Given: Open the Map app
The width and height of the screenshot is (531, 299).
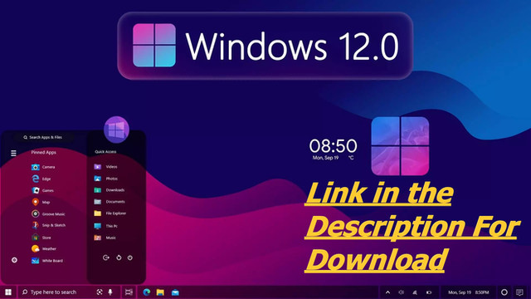Looking at the screenshot, I should (x=41, y=202).
